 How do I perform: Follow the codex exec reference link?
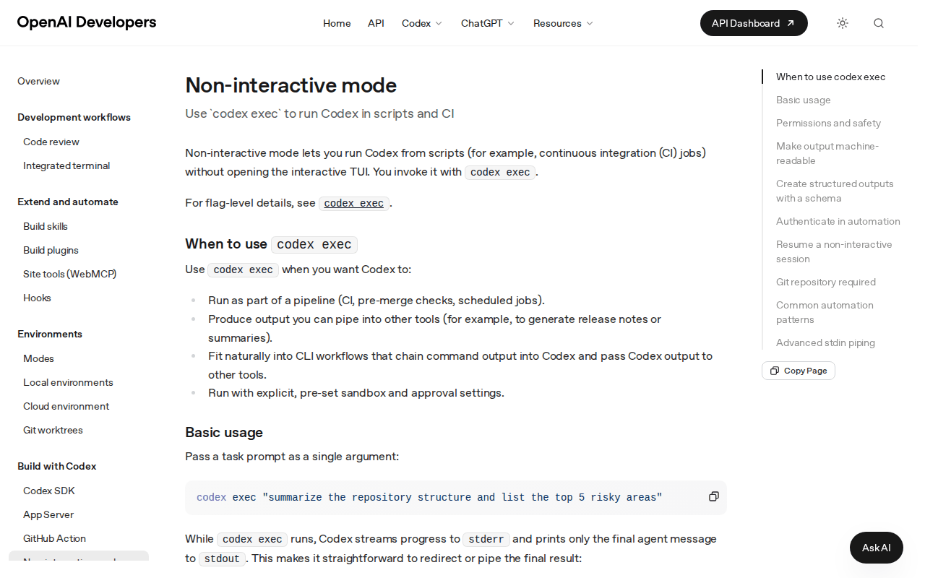354,204
